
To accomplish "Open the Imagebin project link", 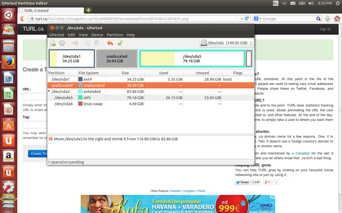I will pyautogui.click(x=189, y=191).
